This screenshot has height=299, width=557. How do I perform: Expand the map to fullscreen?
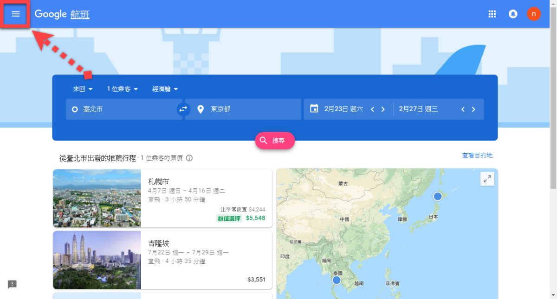pos(487,180)
